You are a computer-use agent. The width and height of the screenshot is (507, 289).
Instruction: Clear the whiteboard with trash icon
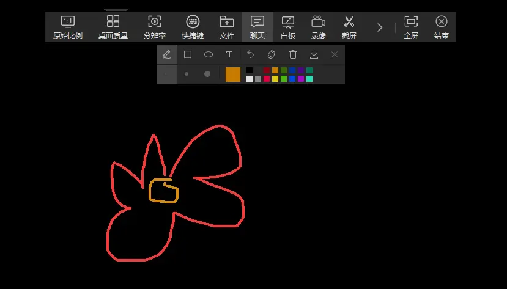pos(293,54)
